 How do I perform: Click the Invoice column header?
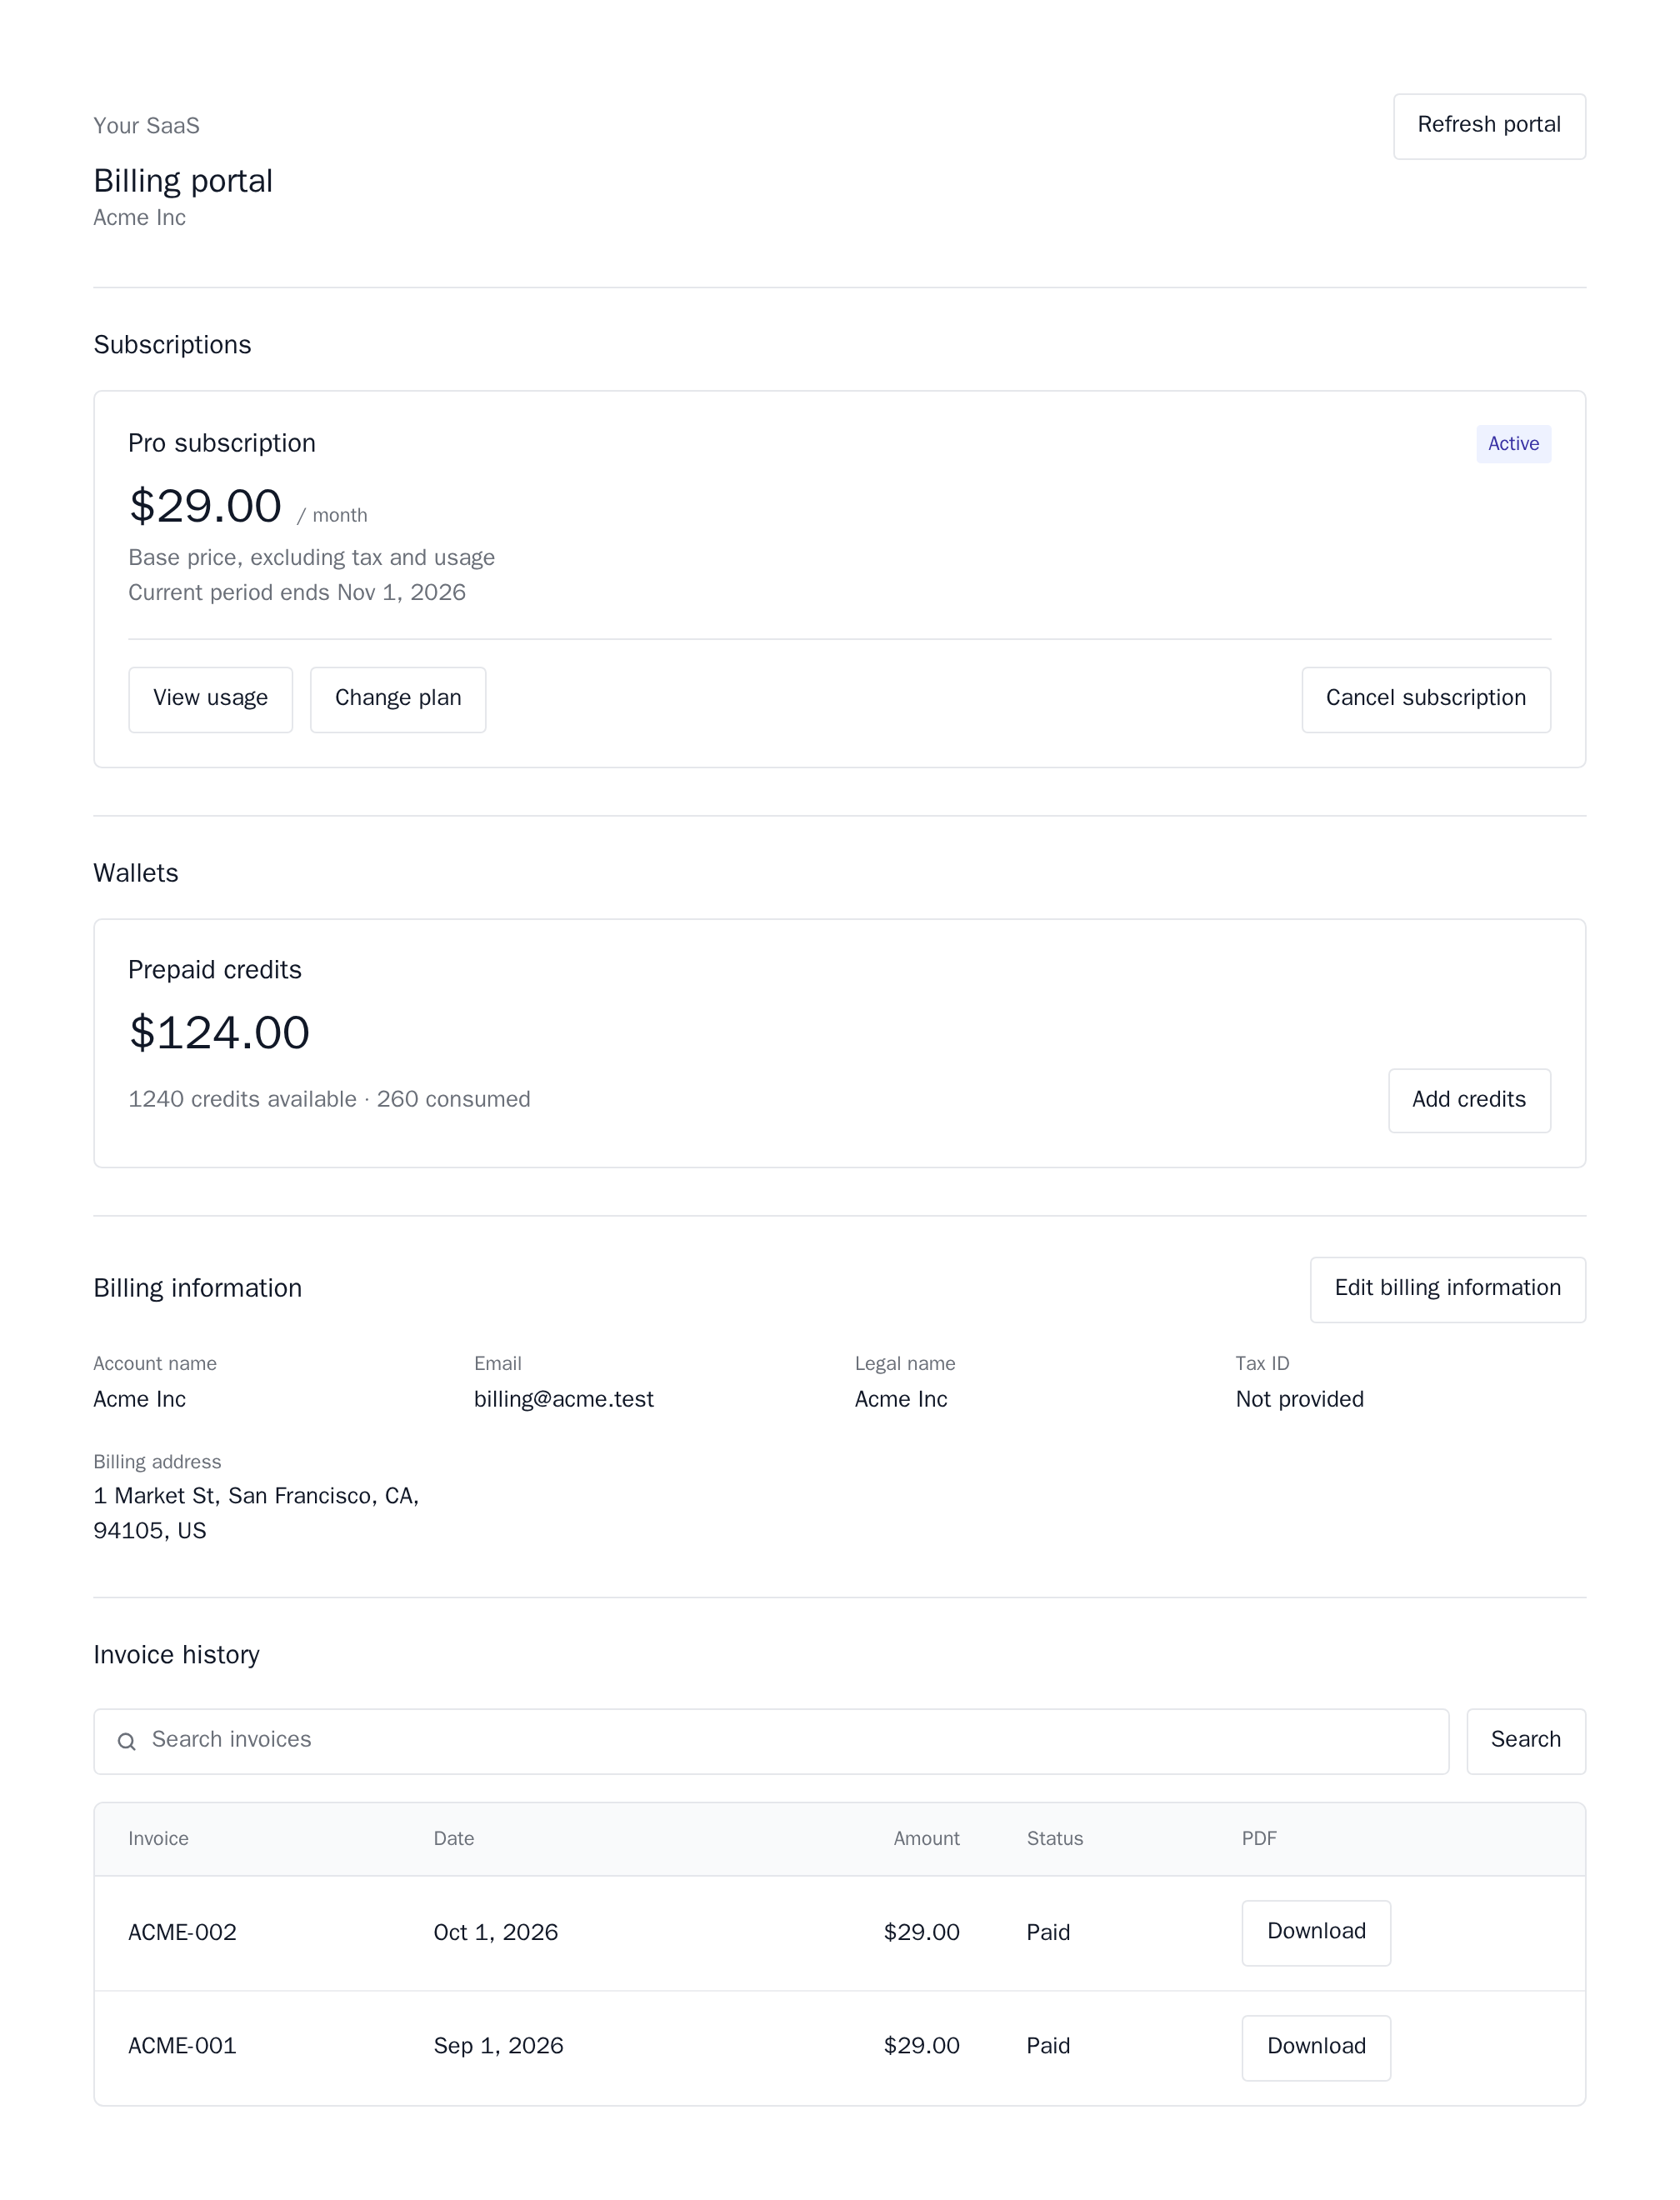coord(158,1838)
